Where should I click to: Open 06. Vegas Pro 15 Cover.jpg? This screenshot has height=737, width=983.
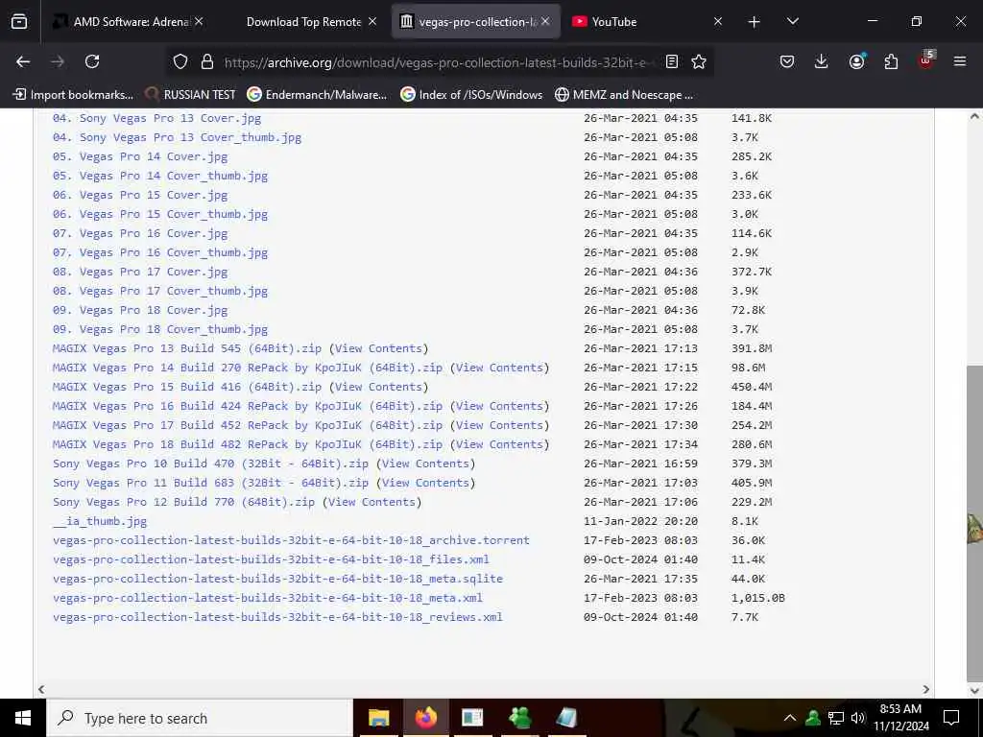pyautogui.click(x=140, y=195)
